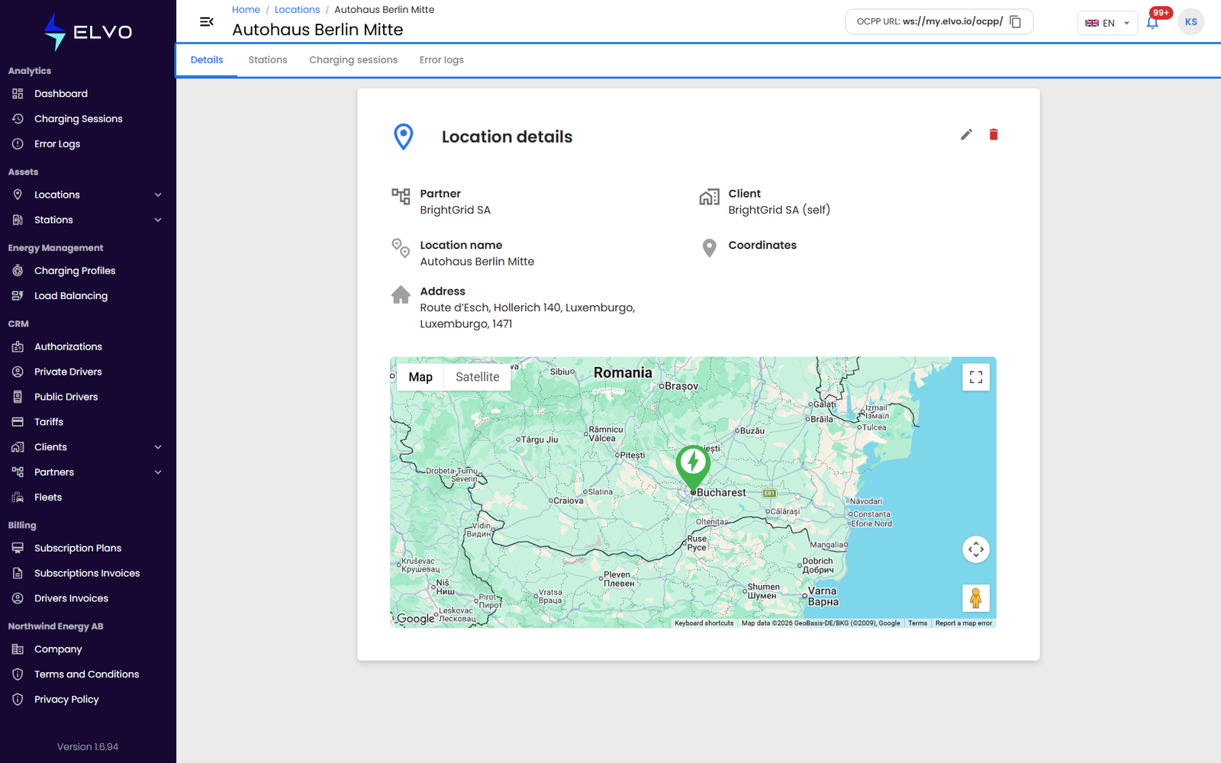Delete the location with the red trash icon
Viewport: 1221px width, 763px height.
[x=994, y=134]
